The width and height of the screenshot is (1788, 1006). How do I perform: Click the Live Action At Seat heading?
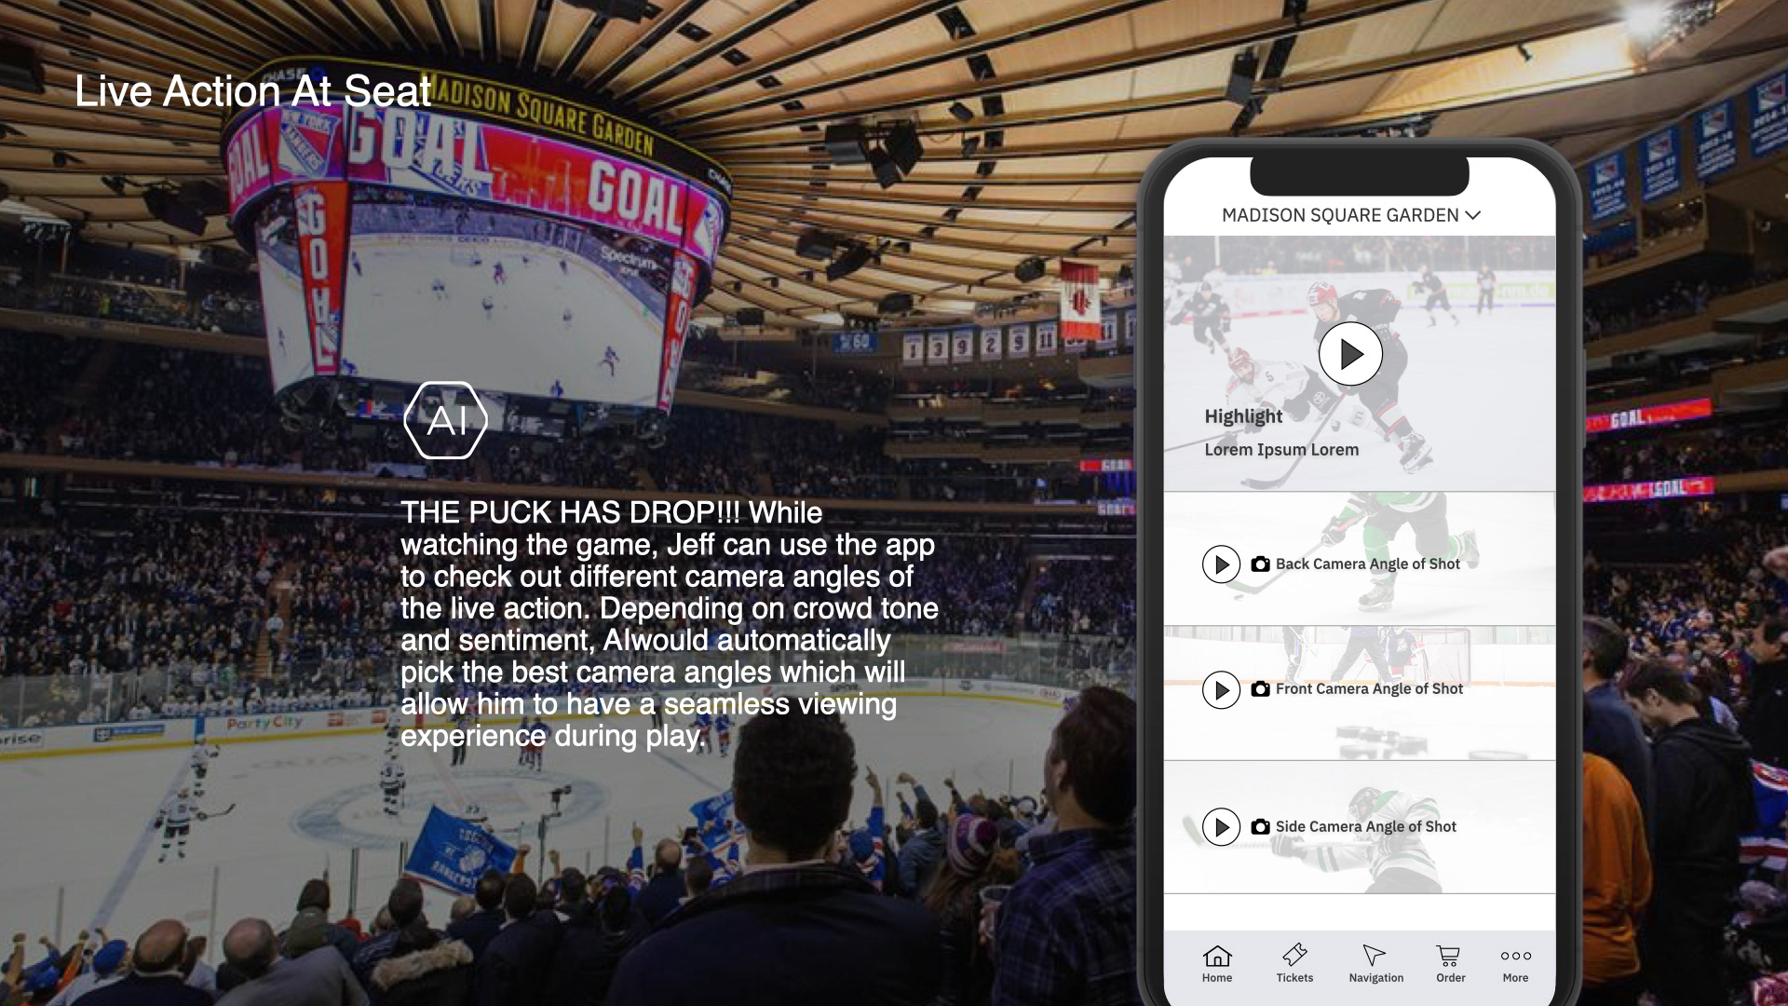coord(253,91)
